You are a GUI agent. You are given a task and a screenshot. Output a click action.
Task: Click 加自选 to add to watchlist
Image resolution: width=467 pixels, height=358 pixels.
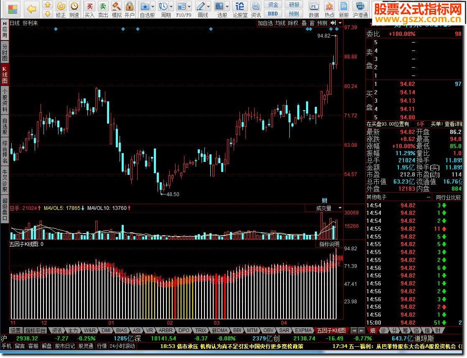pos(265,23)
